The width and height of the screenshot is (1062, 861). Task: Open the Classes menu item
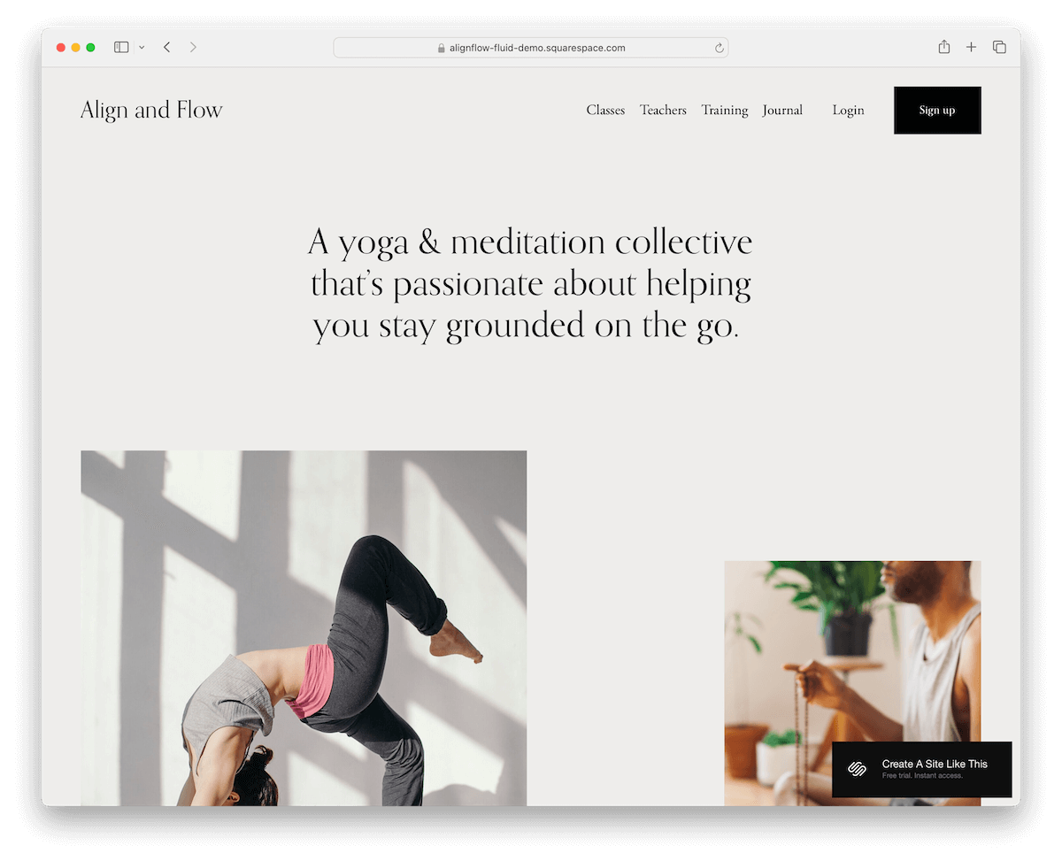(x=605, y=111)
